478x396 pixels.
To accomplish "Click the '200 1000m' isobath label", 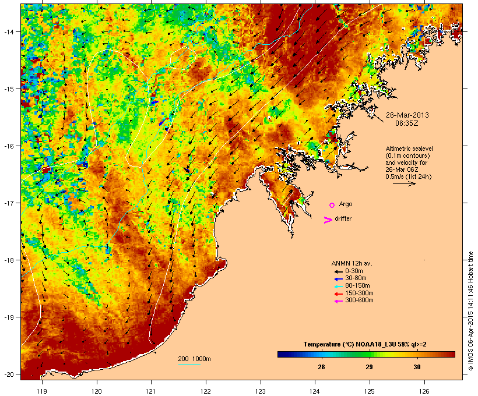I will pyautogui.click(x=194, y=359).
